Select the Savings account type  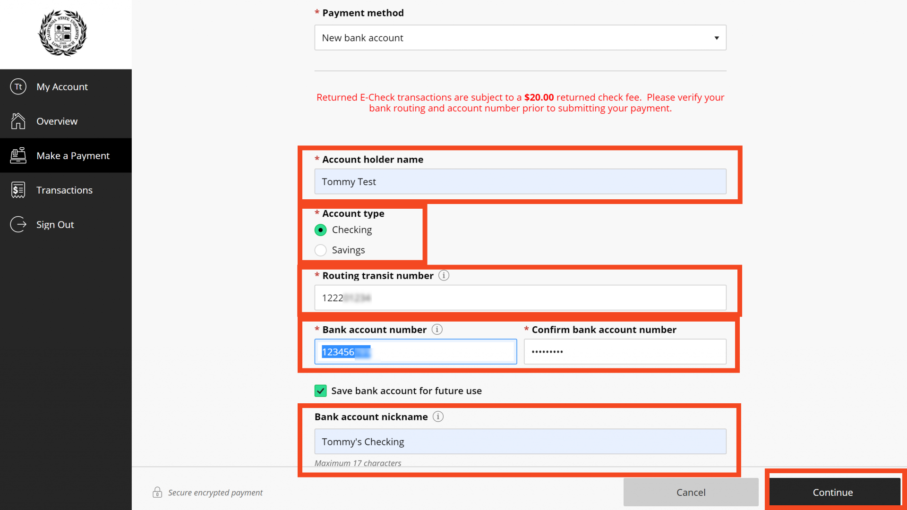point(321,250)
